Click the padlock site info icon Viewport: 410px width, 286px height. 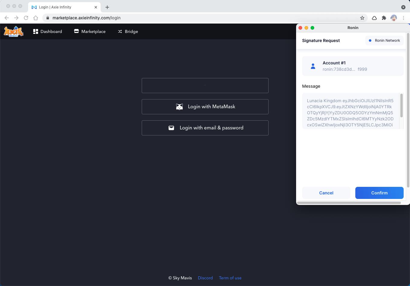point(48,18)
